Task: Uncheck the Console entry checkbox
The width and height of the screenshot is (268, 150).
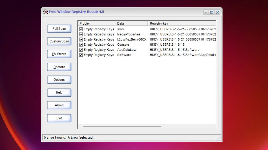Action: pos(81,45)
